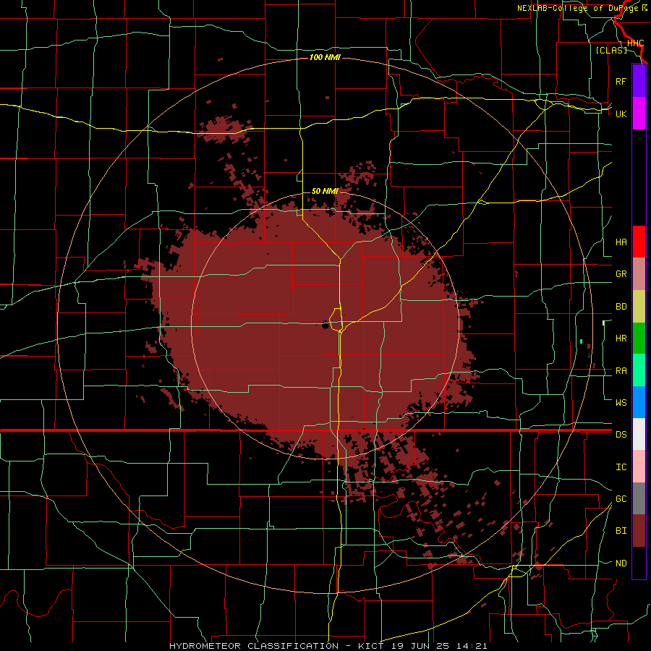This screenshot has width=651, height=651.
Task: Click the BD legend label
Action: (621, 307)
